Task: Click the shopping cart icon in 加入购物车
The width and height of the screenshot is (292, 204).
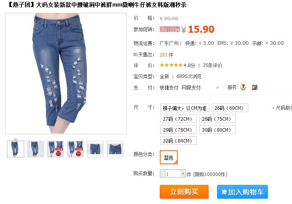Action: pos(224,192)
